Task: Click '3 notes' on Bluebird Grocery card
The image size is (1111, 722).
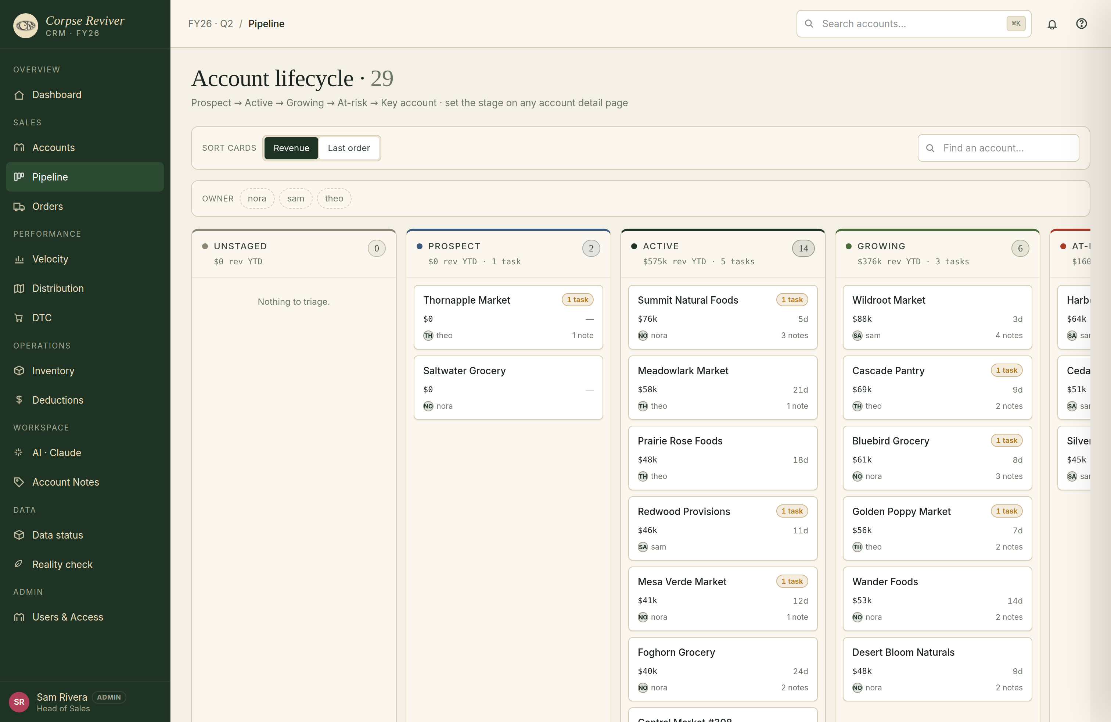Action: [1009, 476]
